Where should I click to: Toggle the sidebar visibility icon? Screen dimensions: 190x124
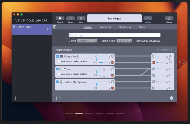click(55, 27)
